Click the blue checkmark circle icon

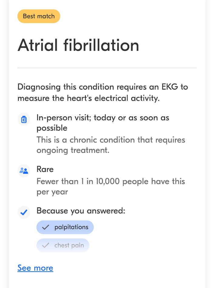coord(24,212)
